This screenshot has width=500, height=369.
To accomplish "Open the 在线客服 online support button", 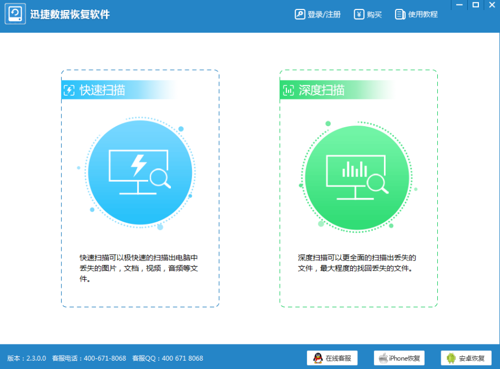I will (332, 358).
